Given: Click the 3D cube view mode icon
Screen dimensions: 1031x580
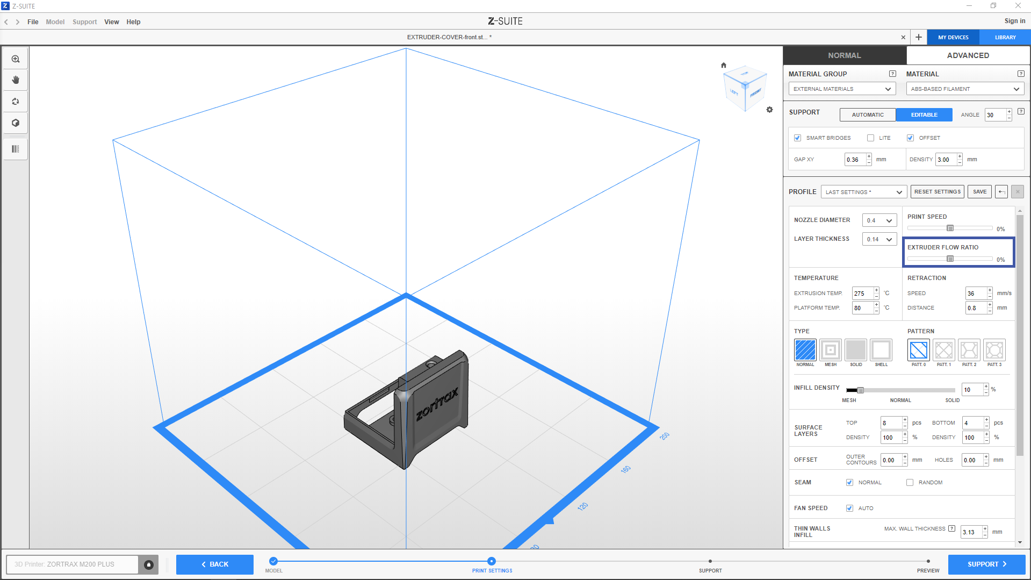Looking at the screenshot, I should pyautogui.click(x=16, y=123).
